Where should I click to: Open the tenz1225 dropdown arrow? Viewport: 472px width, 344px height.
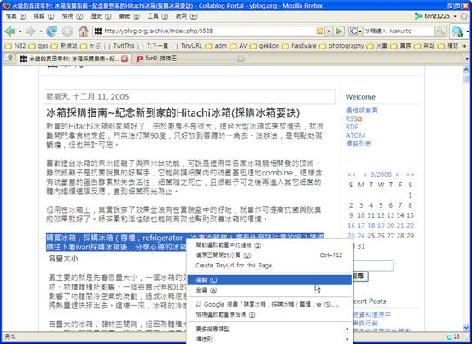[455, 16]
